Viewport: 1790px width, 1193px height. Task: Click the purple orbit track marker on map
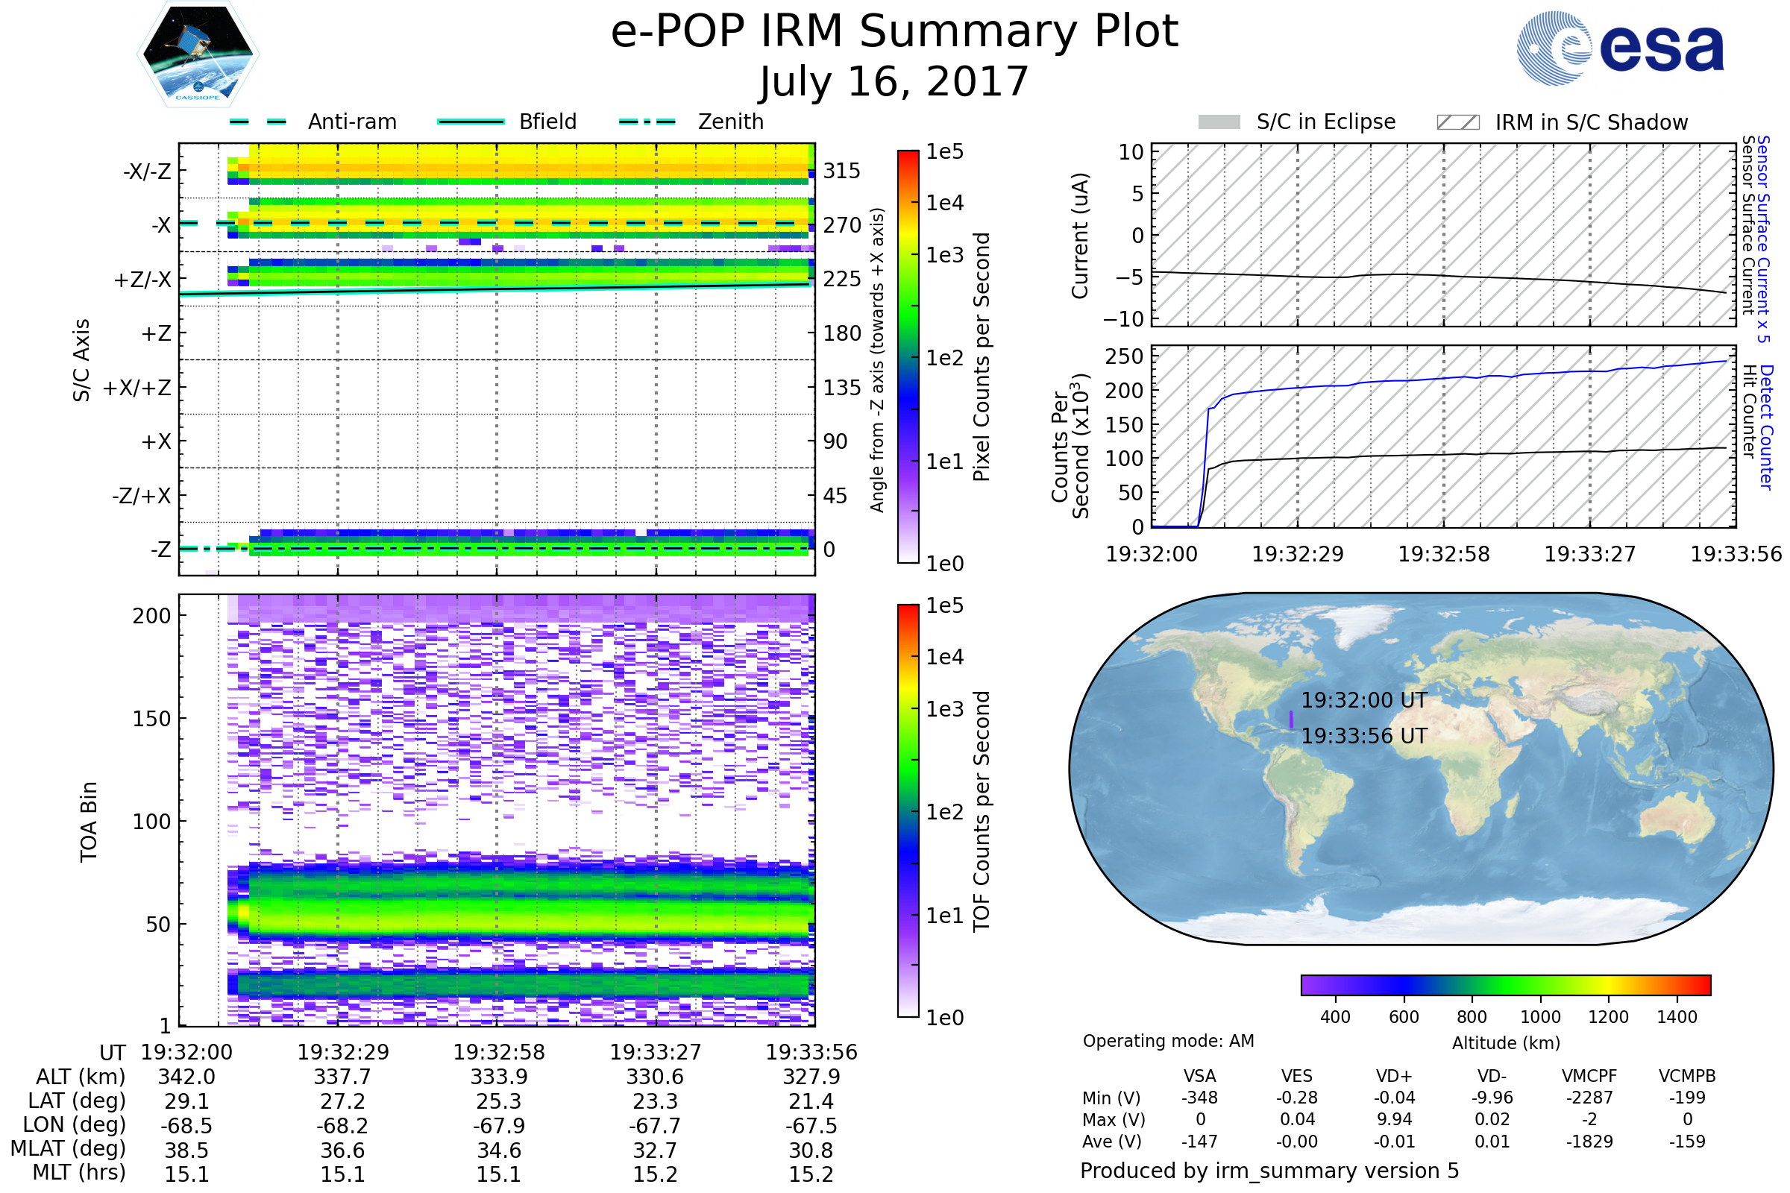click(x=1292, y=719)
